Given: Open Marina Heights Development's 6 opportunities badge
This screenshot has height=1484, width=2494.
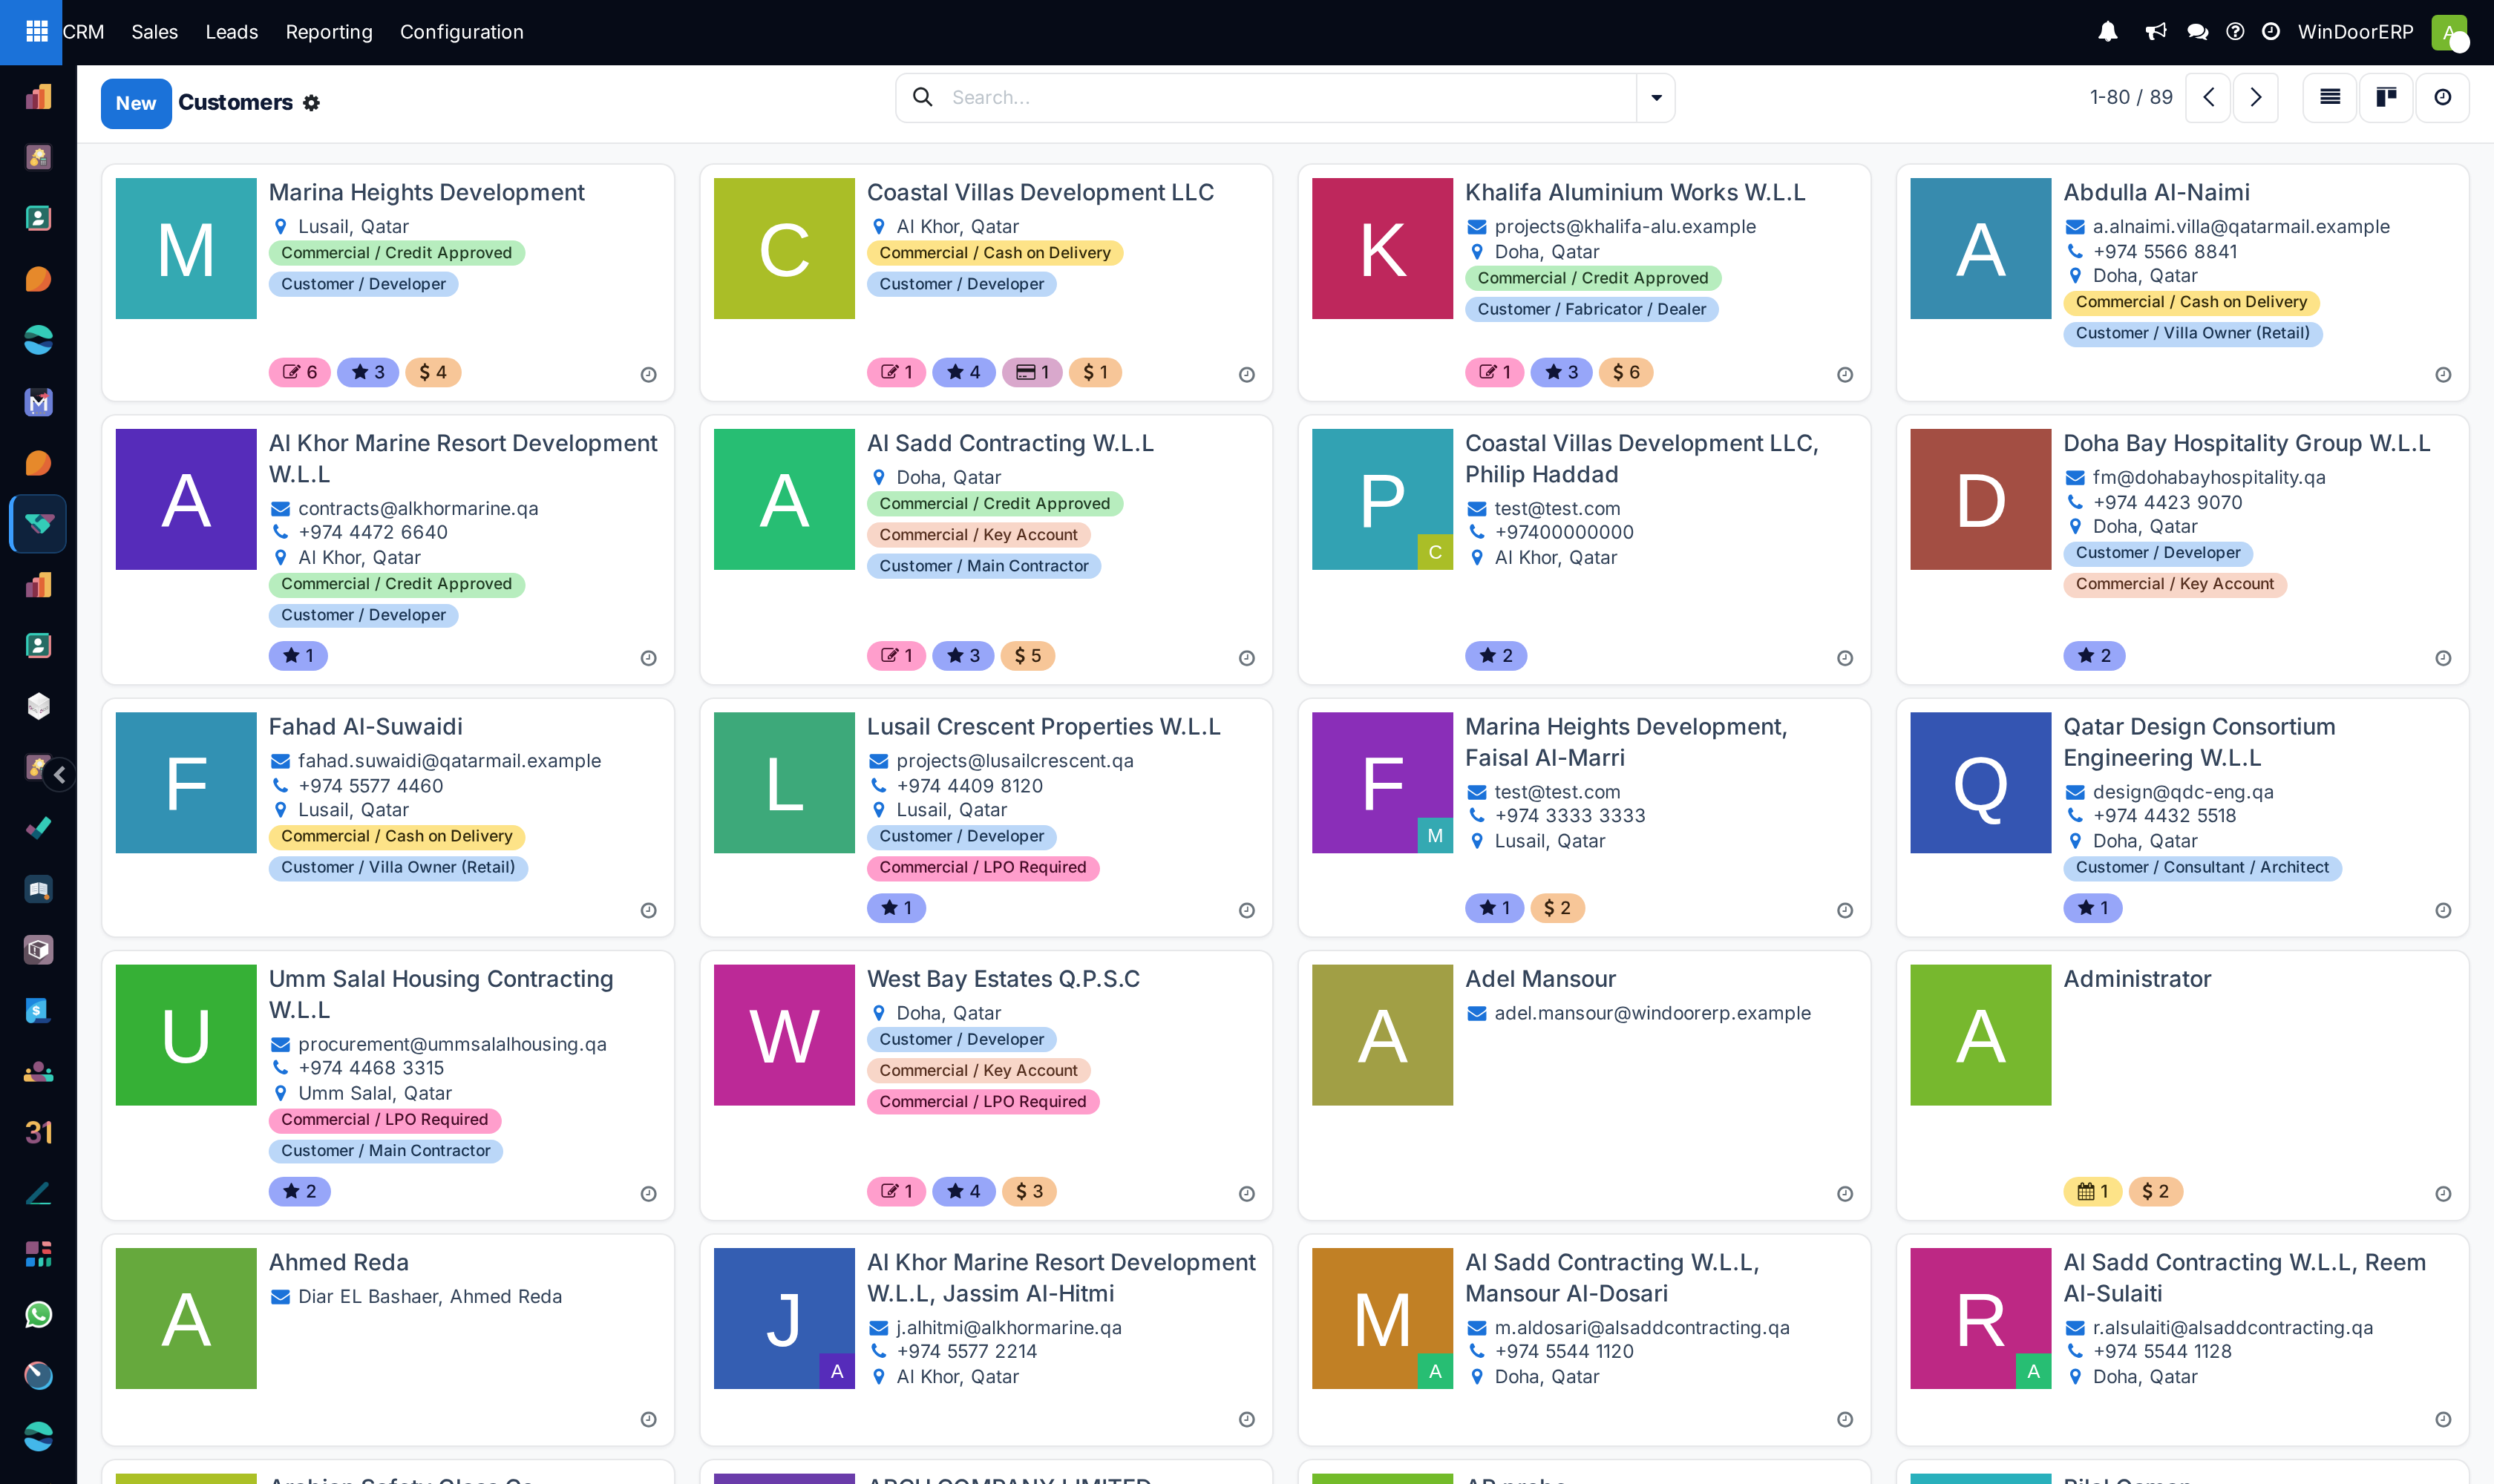Looking at the screenshot, I should tap(300, 372).
